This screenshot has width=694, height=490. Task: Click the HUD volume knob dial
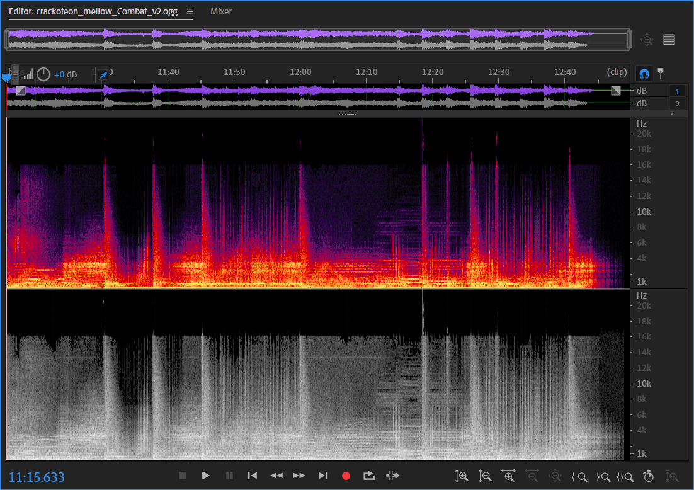click(x=43, y=74)
